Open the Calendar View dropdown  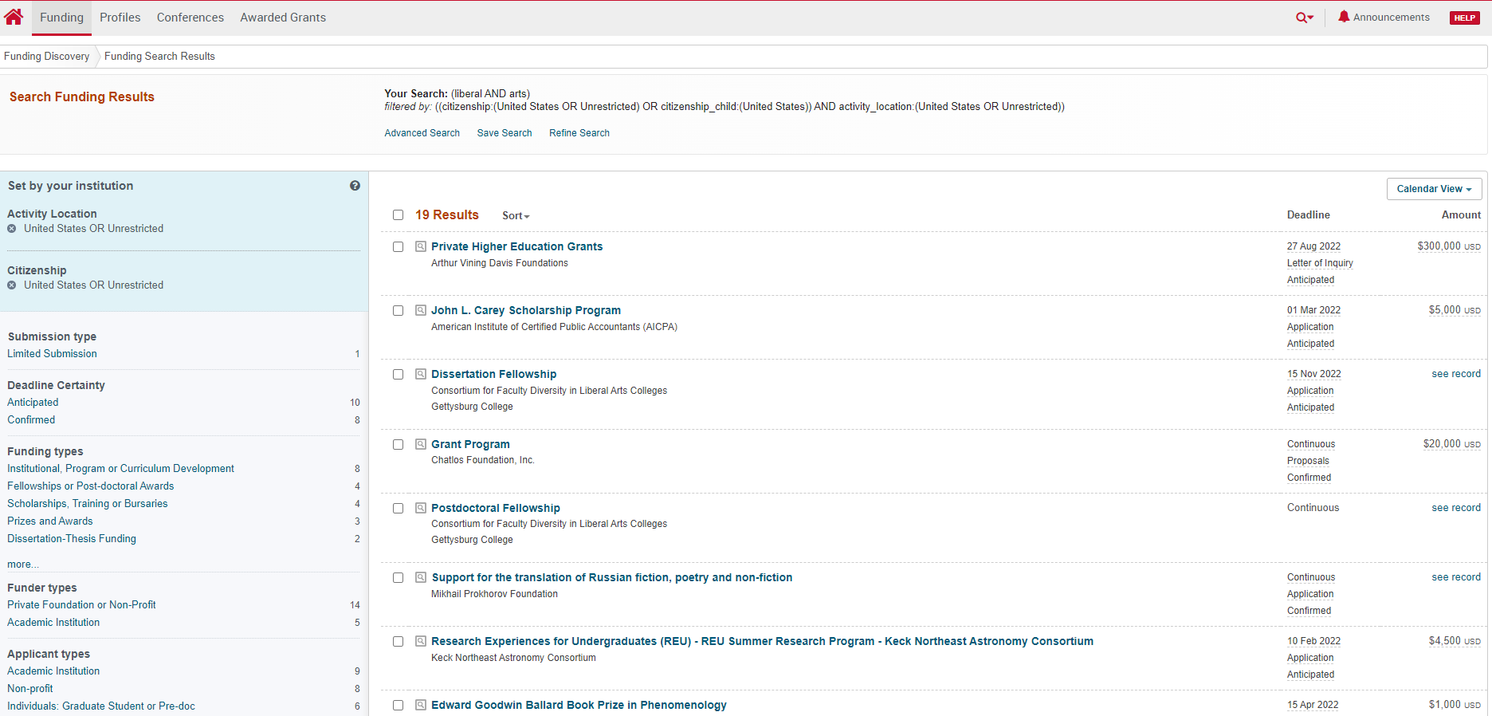click(1433, 189)
